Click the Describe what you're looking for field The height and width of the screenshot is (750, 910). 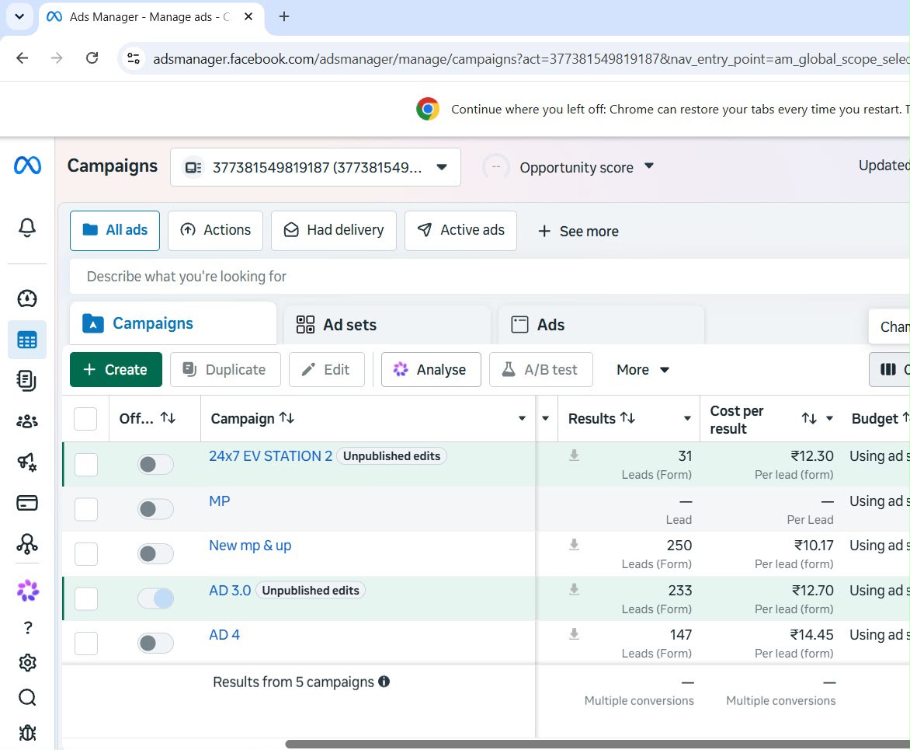(x=490, y=277)
